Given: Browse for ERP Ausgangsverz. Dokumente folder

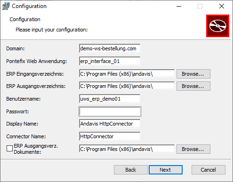Looking at the screenshot, I should point(193,149).
